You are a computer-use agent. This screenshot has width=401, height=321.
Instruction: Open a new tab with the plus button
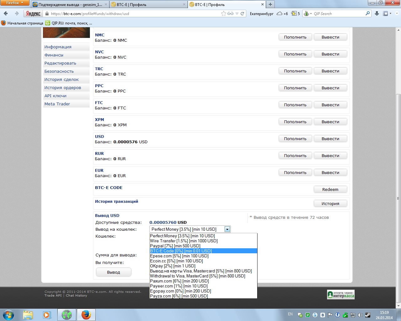(270, 4)
